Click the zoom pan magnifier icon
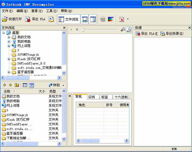This screenshot has width=192, height=152. (123, 29)
